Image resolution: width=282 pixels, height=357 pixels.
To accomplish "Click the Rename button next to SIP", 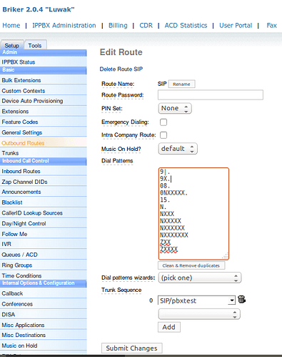I will pos(181,84).
